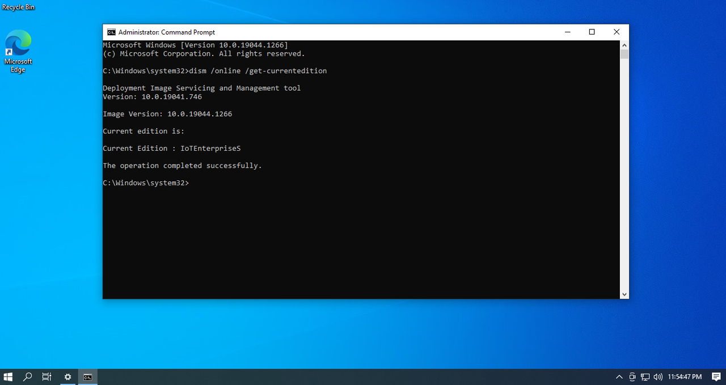Click the Show Desktop sliver on taskbar
726x385 pixels.
coord(725,376)
